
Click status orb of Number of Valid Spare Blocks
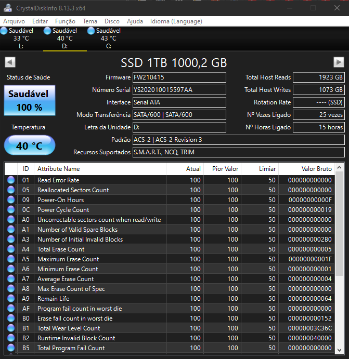[x=11, y=229]
